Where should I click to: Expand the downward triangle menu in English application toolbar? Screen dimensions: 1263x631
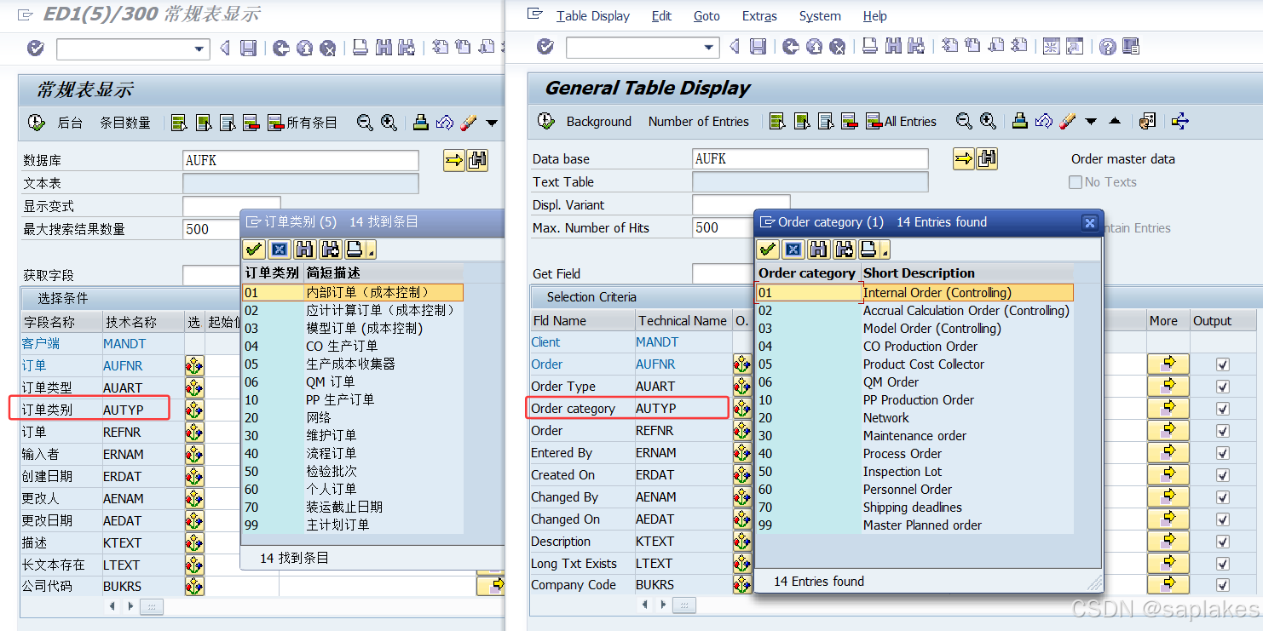pyautogui.click(x=1092, y=122)
